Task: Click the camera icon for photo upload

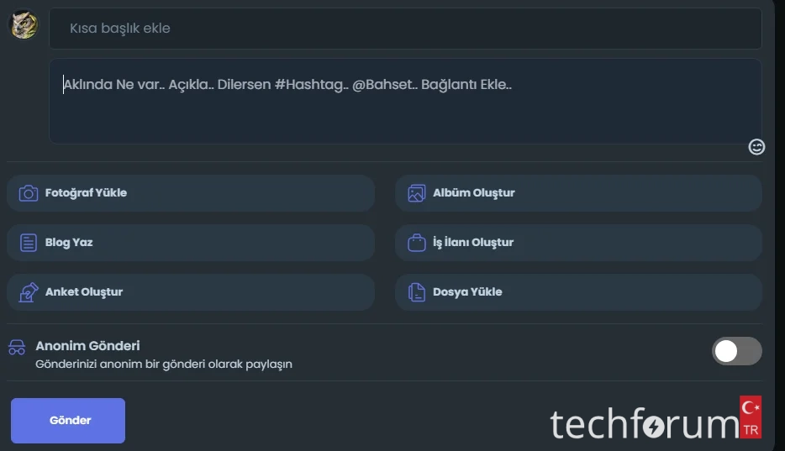Action: point(29,193)
